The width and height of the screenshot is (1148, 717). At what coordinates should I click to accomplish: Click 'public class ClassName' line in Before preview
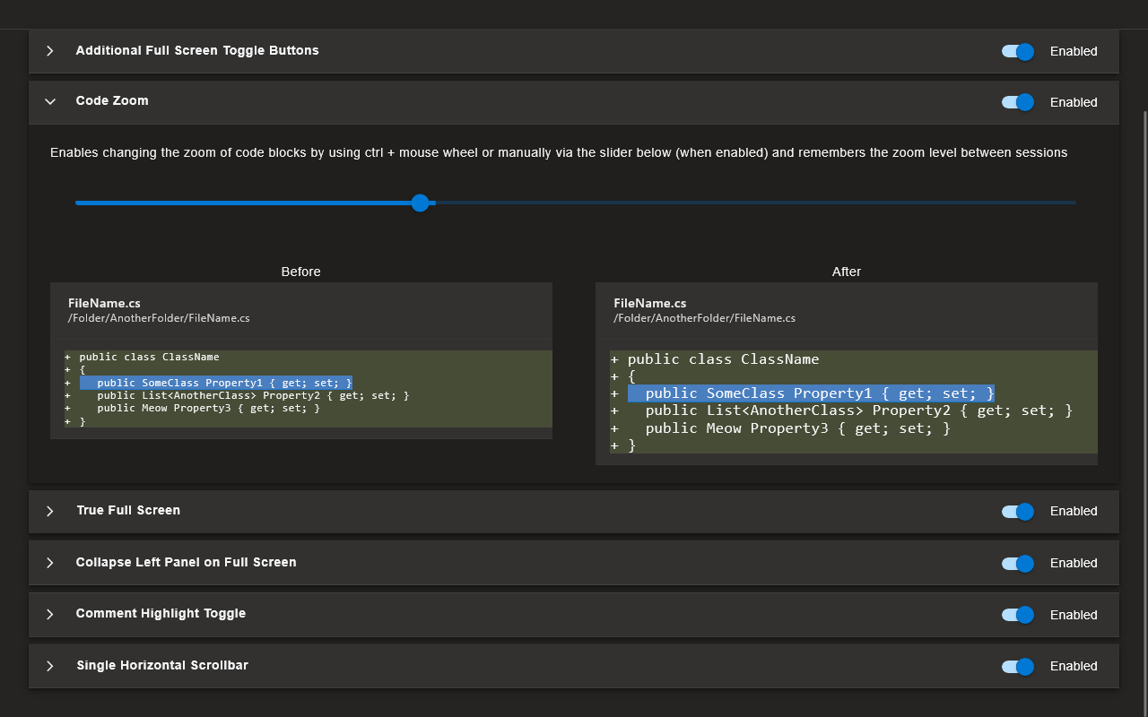149,357
